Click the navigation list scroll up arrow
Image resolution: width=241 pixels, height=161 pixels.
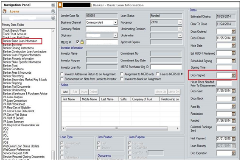[x=53, y=31]
